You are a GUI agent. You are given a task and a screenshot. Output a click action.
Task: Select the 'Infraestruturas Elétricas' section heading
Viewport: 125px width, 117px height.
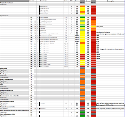coord(6,90)
